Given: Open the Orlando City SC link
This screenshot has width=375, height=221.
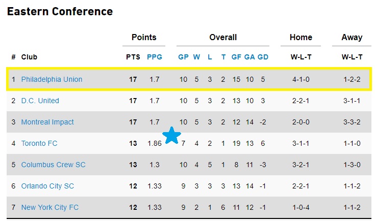Looking at the screenshot, I should coord(47,186).
